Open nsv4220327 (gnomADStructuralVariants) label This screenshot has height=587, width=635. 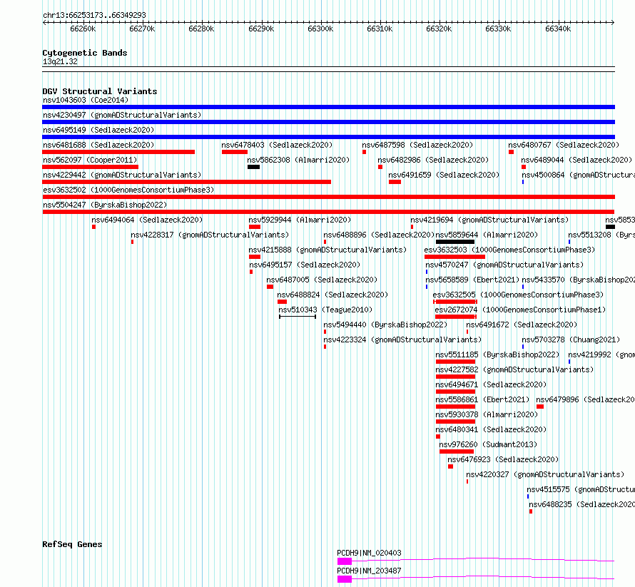pyautogui.click(x=545, y=474)
